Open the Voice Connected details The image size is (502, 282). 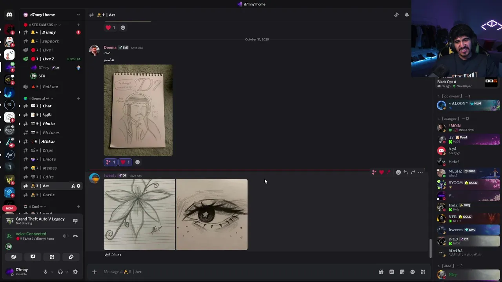coord(31,234)
